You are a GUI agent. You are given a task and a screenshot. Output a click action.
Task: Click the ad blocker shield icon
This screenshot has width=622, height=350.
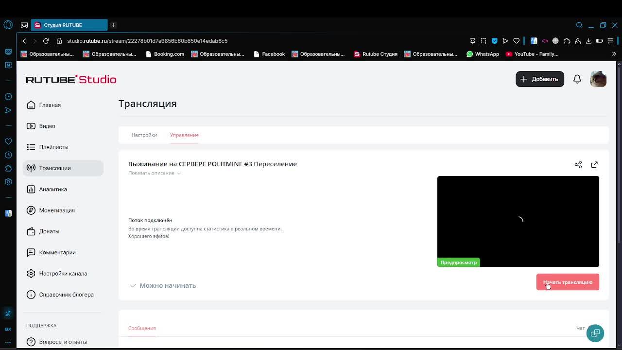tap(495, 41)
